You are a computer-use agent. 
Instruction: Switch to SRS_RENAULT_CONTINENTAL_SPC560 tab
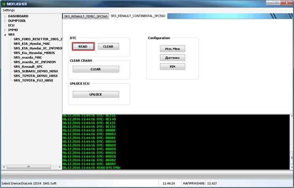138,16
